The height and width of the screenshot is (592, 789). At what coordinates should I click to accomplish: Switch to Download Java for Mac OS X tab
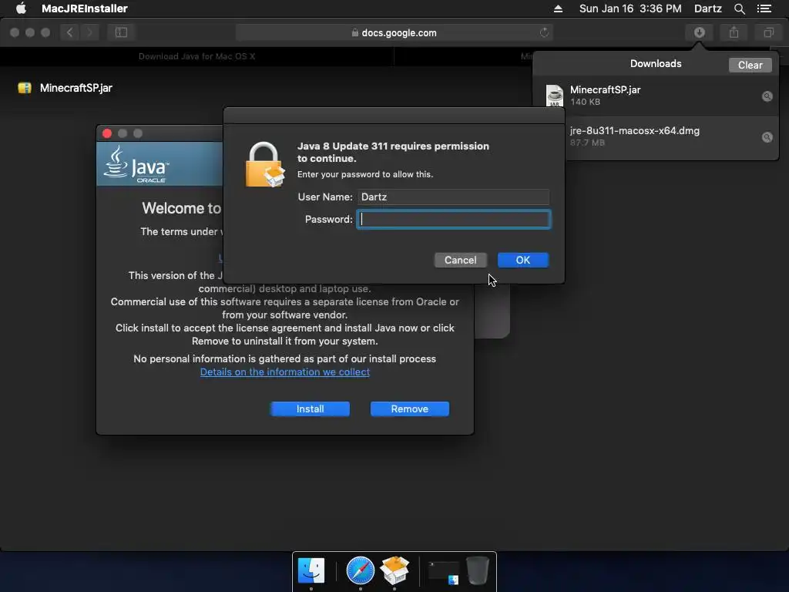[196, 56]
